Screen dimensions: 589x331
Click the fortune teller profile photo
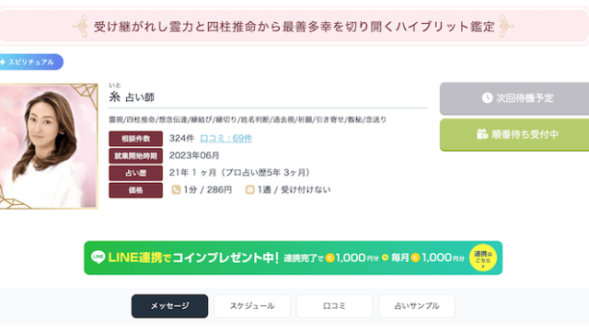pyautogui.click(x=49, y=146)
